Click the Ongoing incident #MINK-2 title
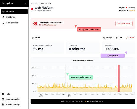Screen dimensions: 137x109 tap(51, 23)
